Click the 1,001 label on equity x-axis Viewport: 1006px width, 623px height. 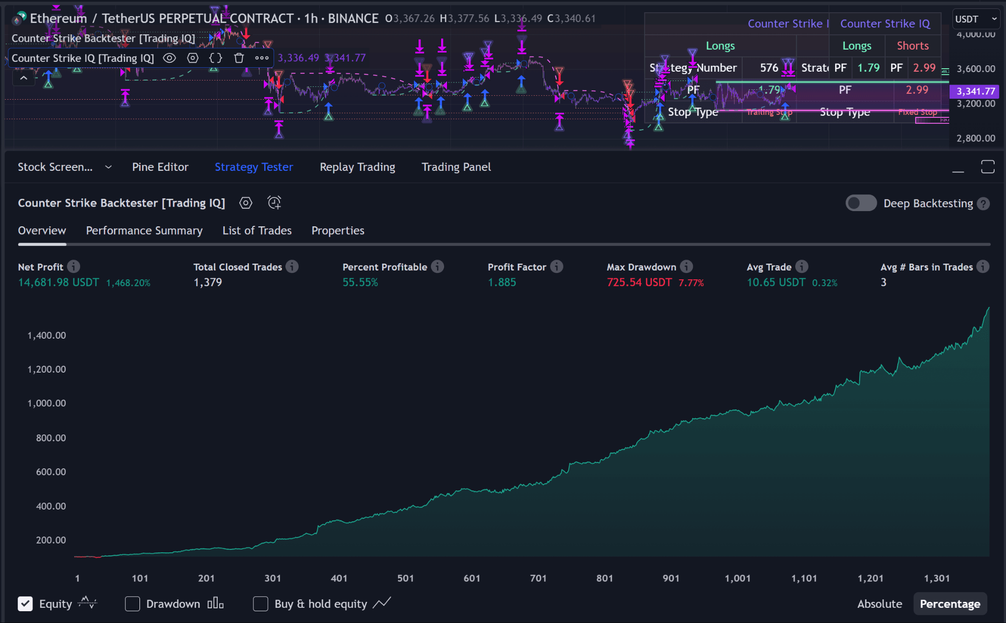(737, 578)
